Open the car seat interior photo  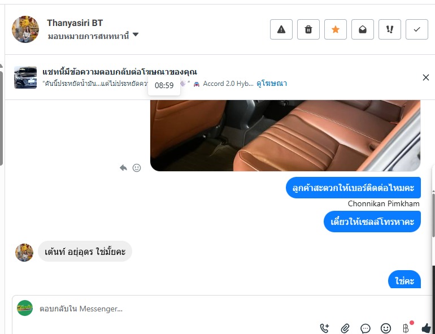click(285, 136)
